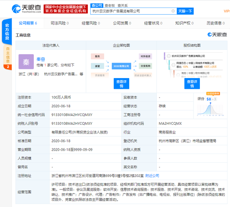Click the score distribution chart marker
230x207 pixels.
pyautogui.click(x=210, y=103)
